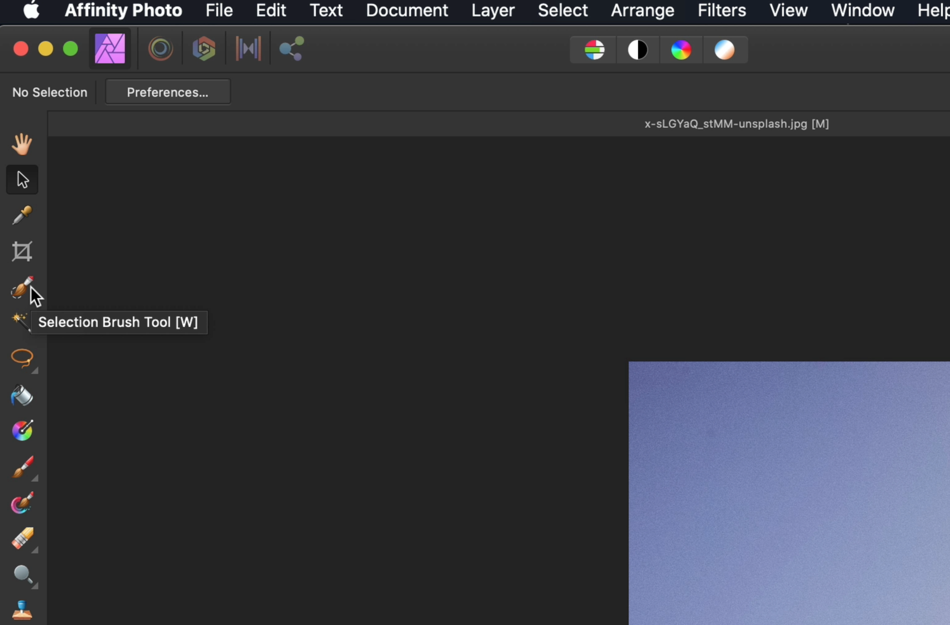950x625 pixels.
Task: Select the Clone stamp tool
Action: 22,610
